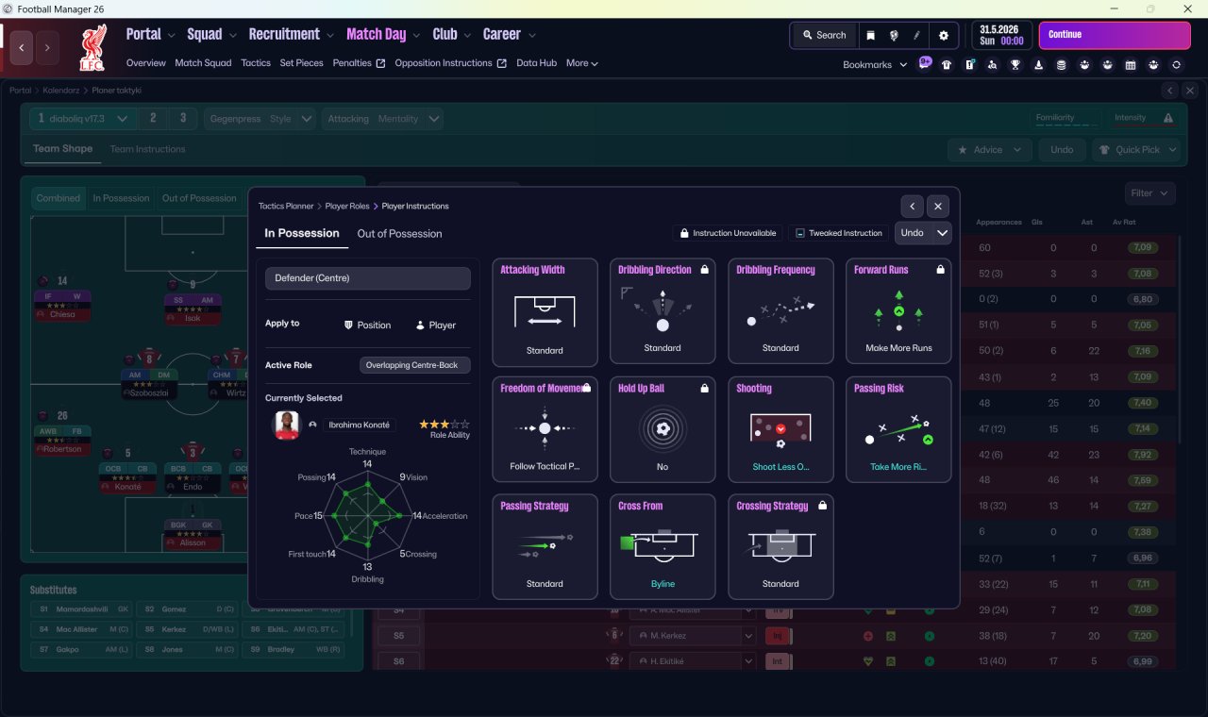Click the purple Continue button
Screen dimensions: 1208x717
pyautogui.click(x=1115, y=35)
